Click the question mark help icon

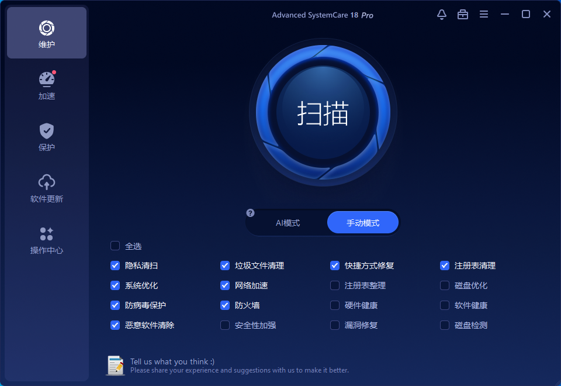click(x=250, y=213)
